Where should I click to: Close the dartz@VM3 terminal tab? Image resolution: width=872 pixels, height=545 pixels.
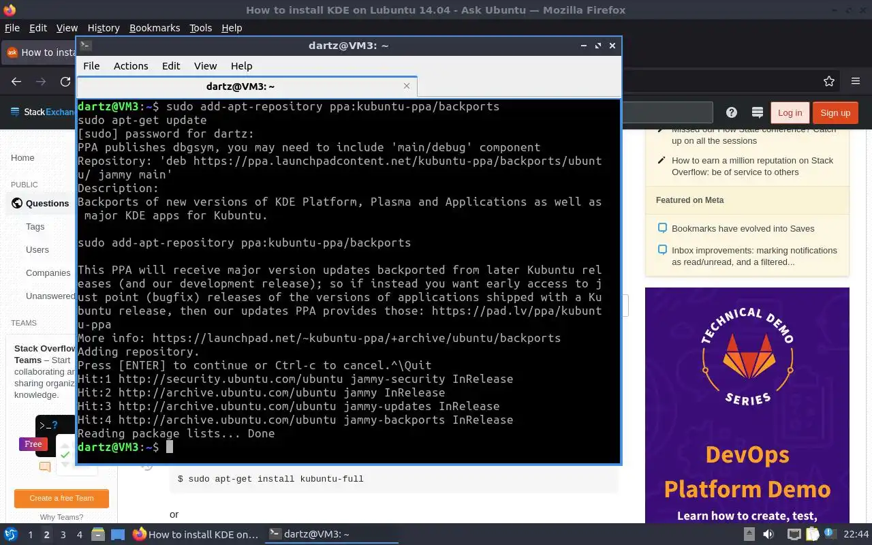pos(407,86)
